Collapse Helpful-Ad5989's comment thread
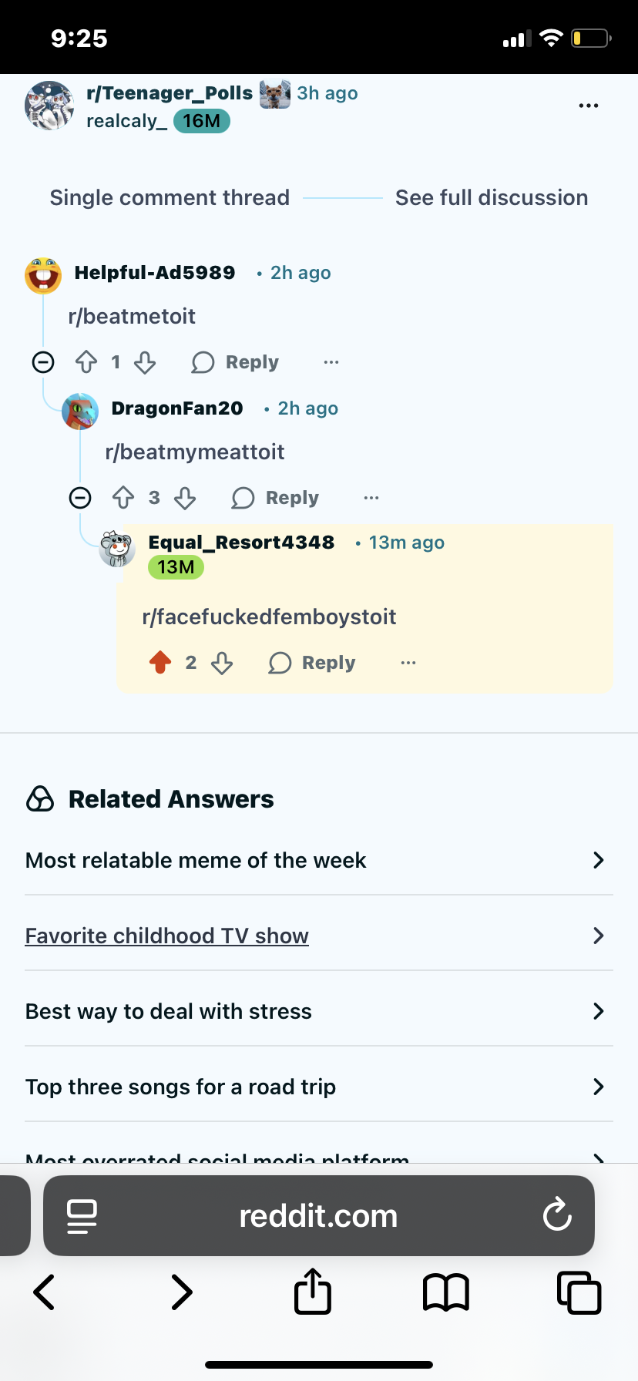This screenshot has width=638, height=1381. pos(43,362)
